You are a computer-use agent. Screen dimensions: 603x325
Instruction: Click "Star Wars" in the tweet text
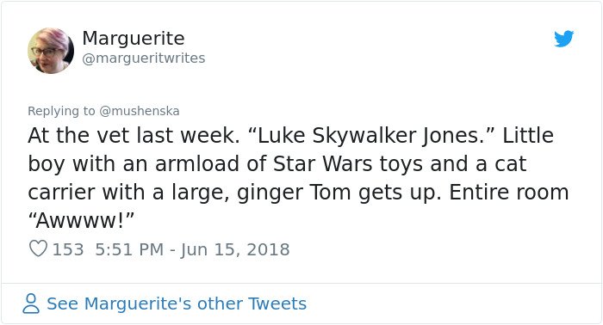[323, 164]
